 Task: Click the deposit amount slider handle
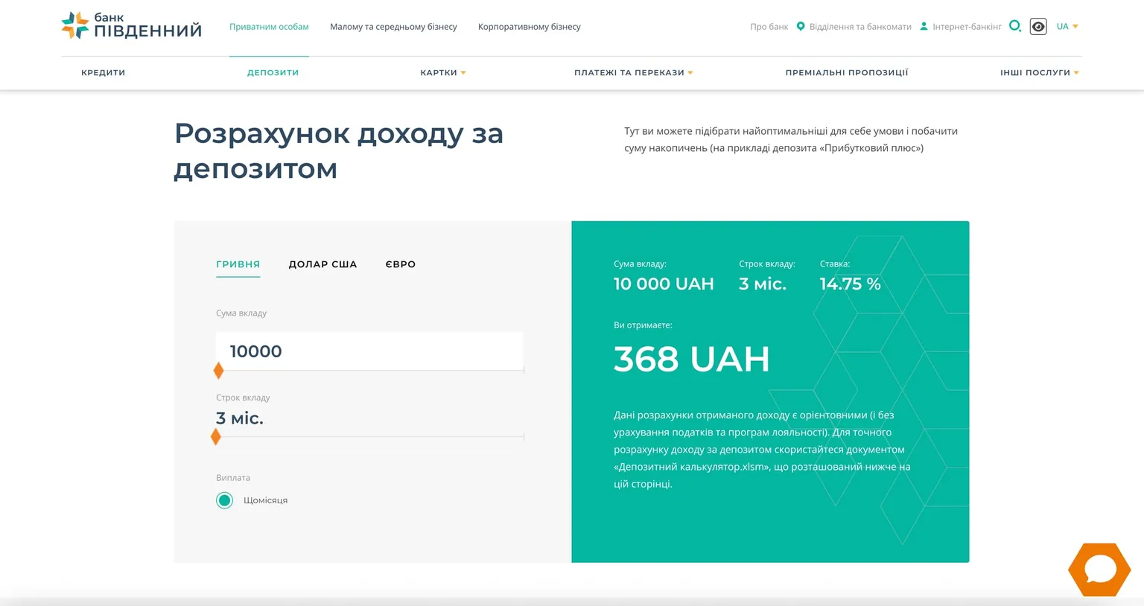pos(218,370)
